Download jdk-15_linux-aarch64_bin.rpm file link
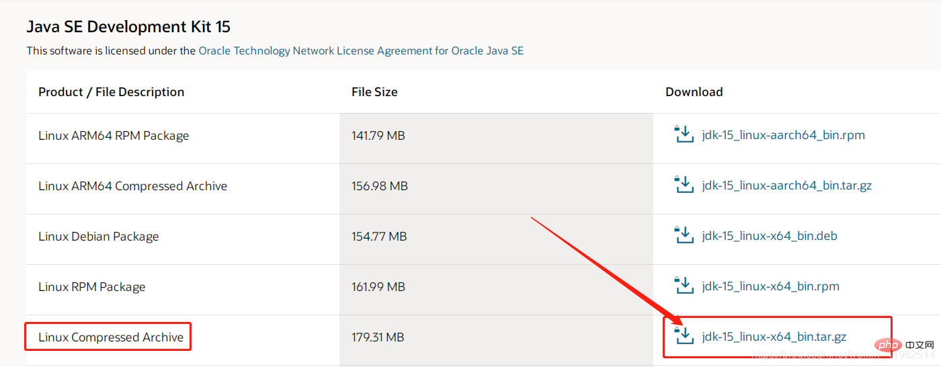Screen dimensions: 941x367 783,135
